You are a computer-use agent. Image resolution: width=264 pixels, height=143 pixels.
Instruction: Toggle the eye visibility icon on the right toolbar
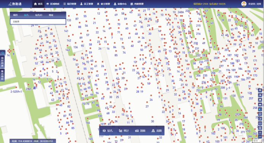[260, 105]
